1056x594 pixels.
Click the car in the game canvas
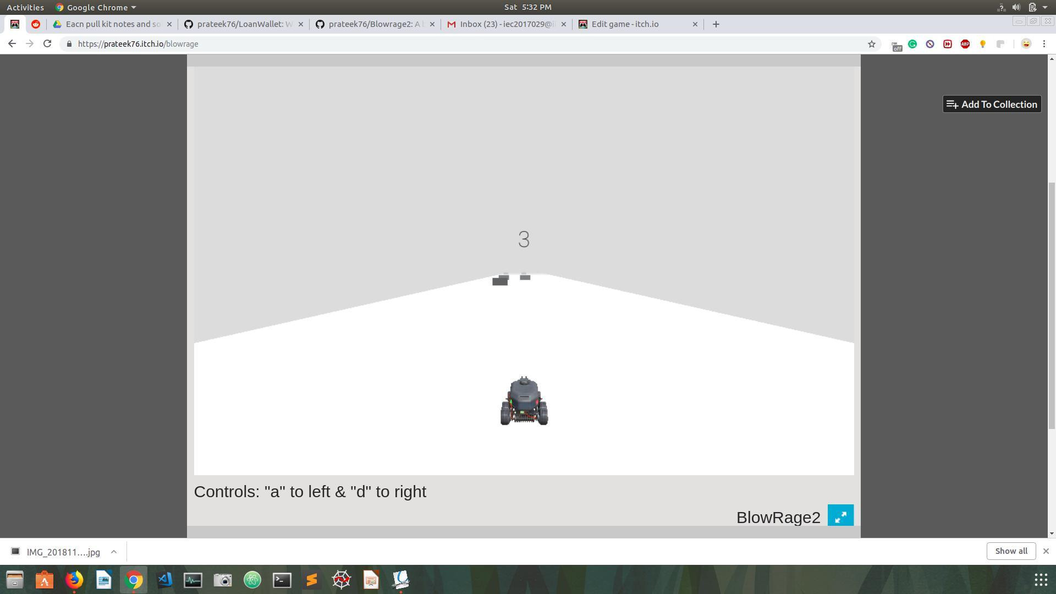(x=524, y=401)
